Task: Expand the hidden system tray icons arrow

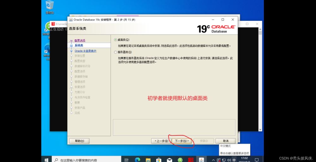Action: (214, 160)
